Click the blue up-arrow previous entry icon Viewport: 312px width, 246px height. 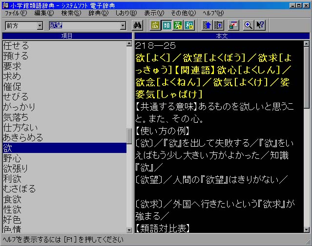[206, 25]
